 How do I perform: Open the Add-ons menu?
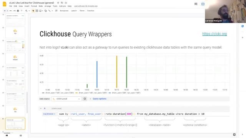pyautogui.click(x=62, y=6)
